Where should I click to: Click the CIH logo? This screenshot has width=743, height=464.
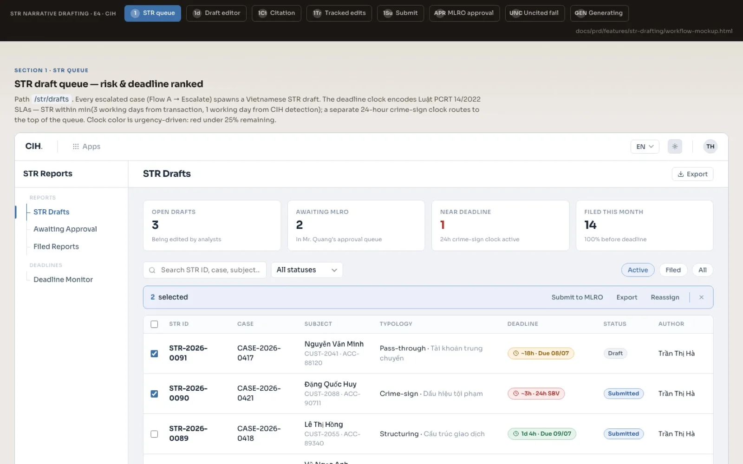pos(34,146)
